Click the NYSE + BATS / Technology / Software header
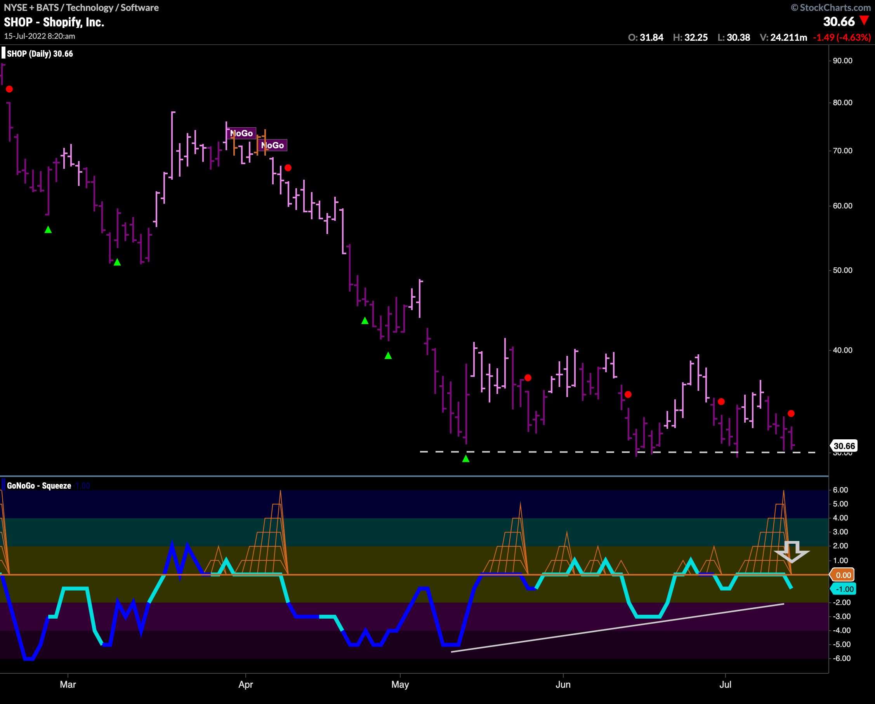875x704 pixels. 81,8
